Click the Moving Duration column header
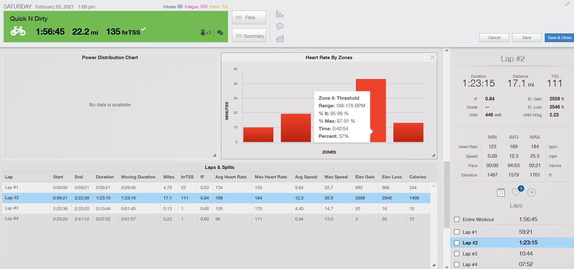The width and height of the screenshot is (574, 269). pyautogui.click(x=138, y=177)
